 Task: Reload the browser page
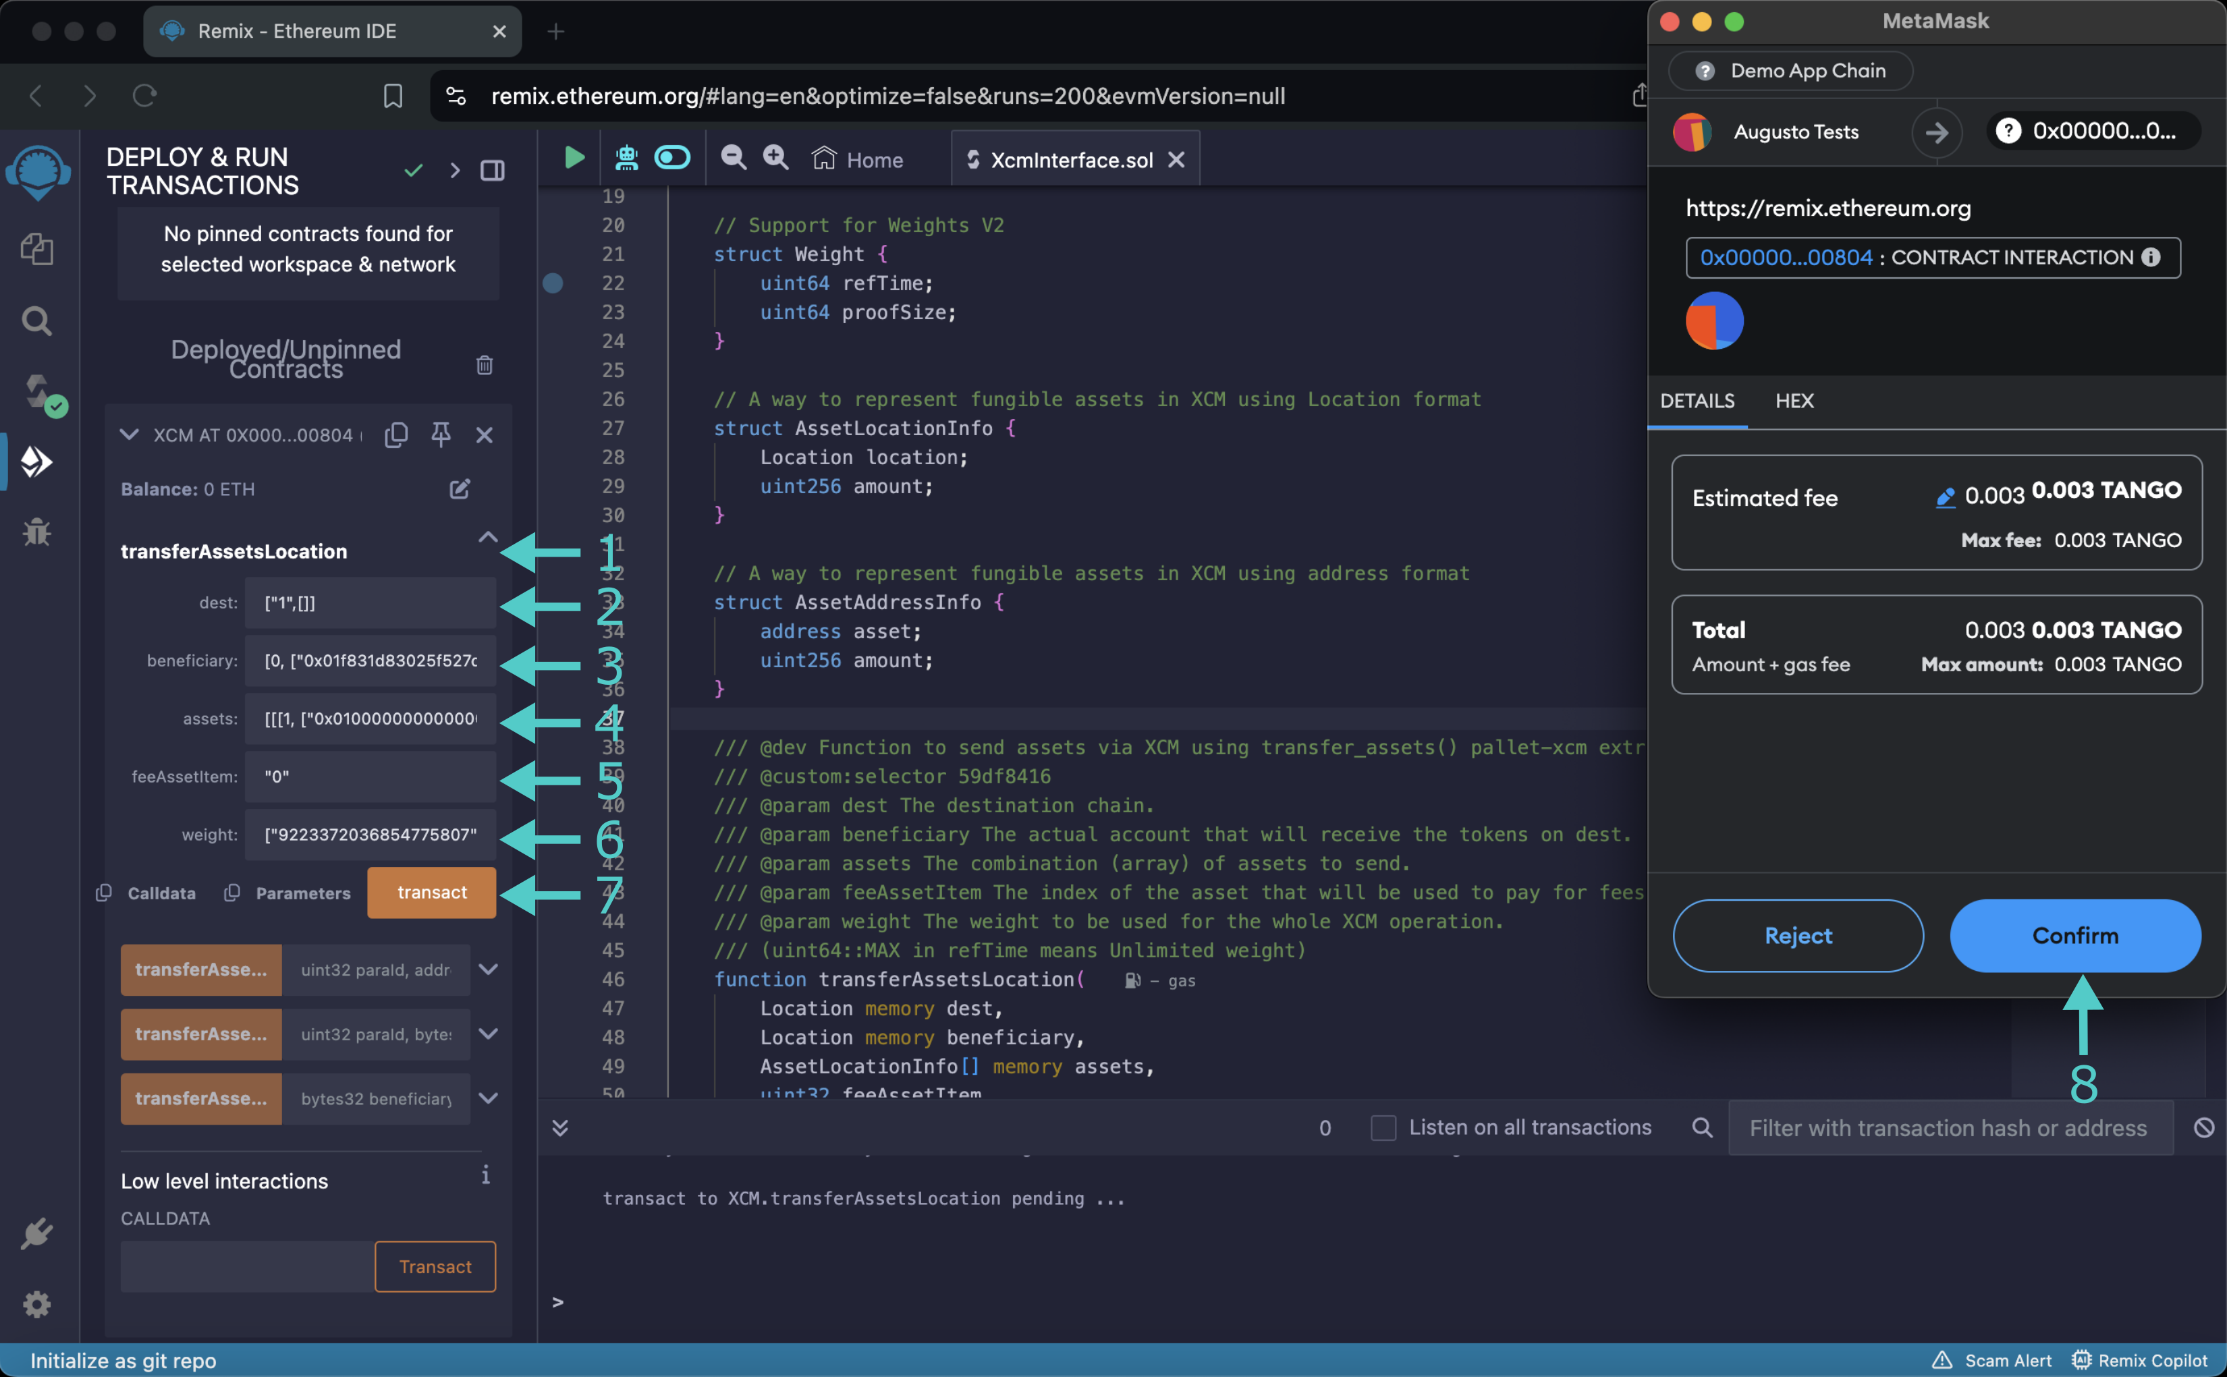point(145,94)
